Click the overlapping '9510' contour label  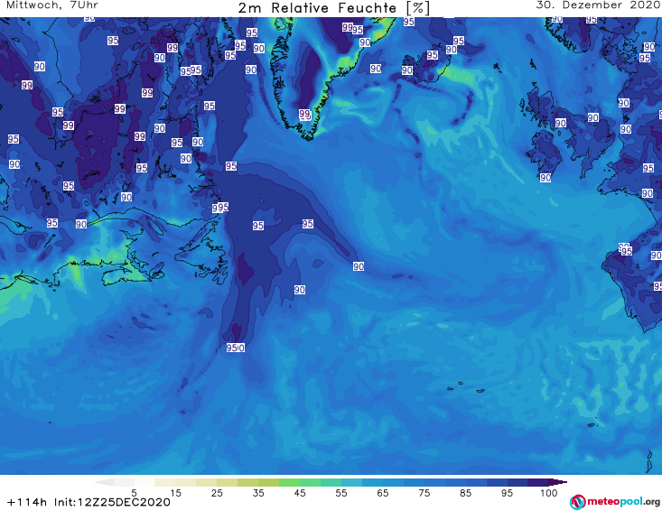235,348
